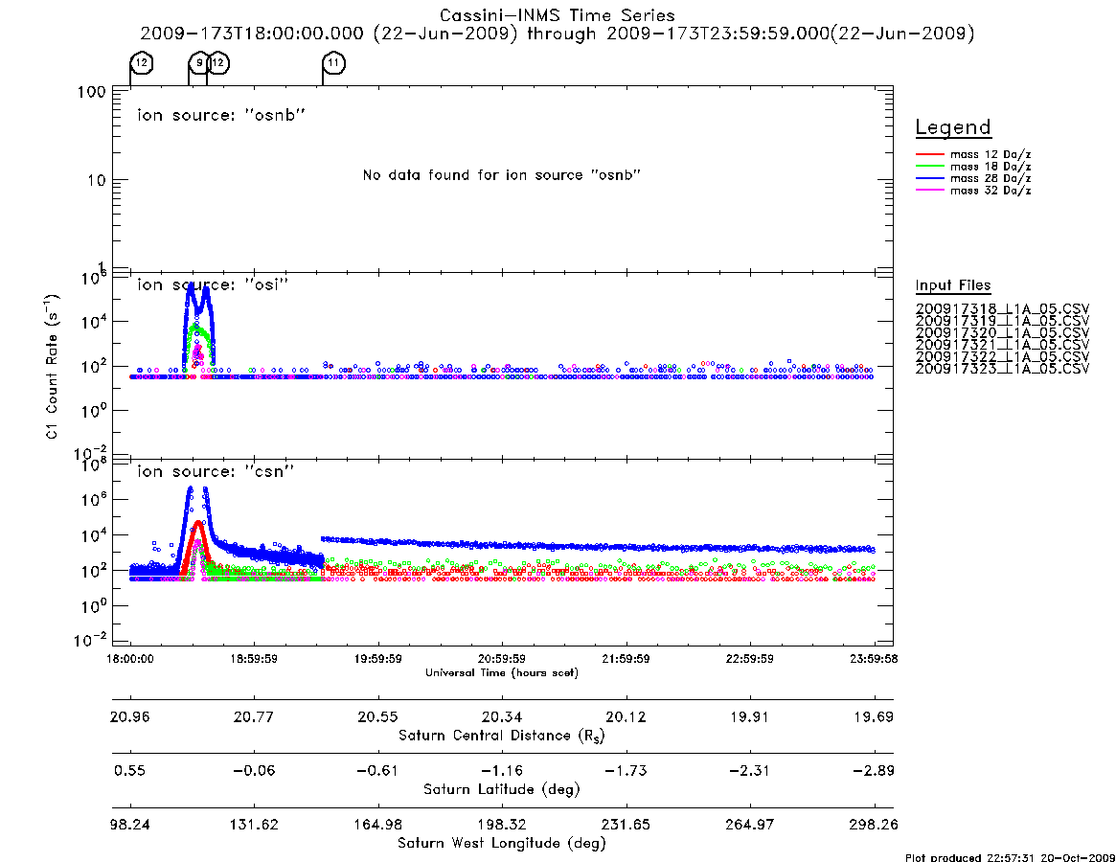Click the 98.24 longitude value

[x=130, y=825]
